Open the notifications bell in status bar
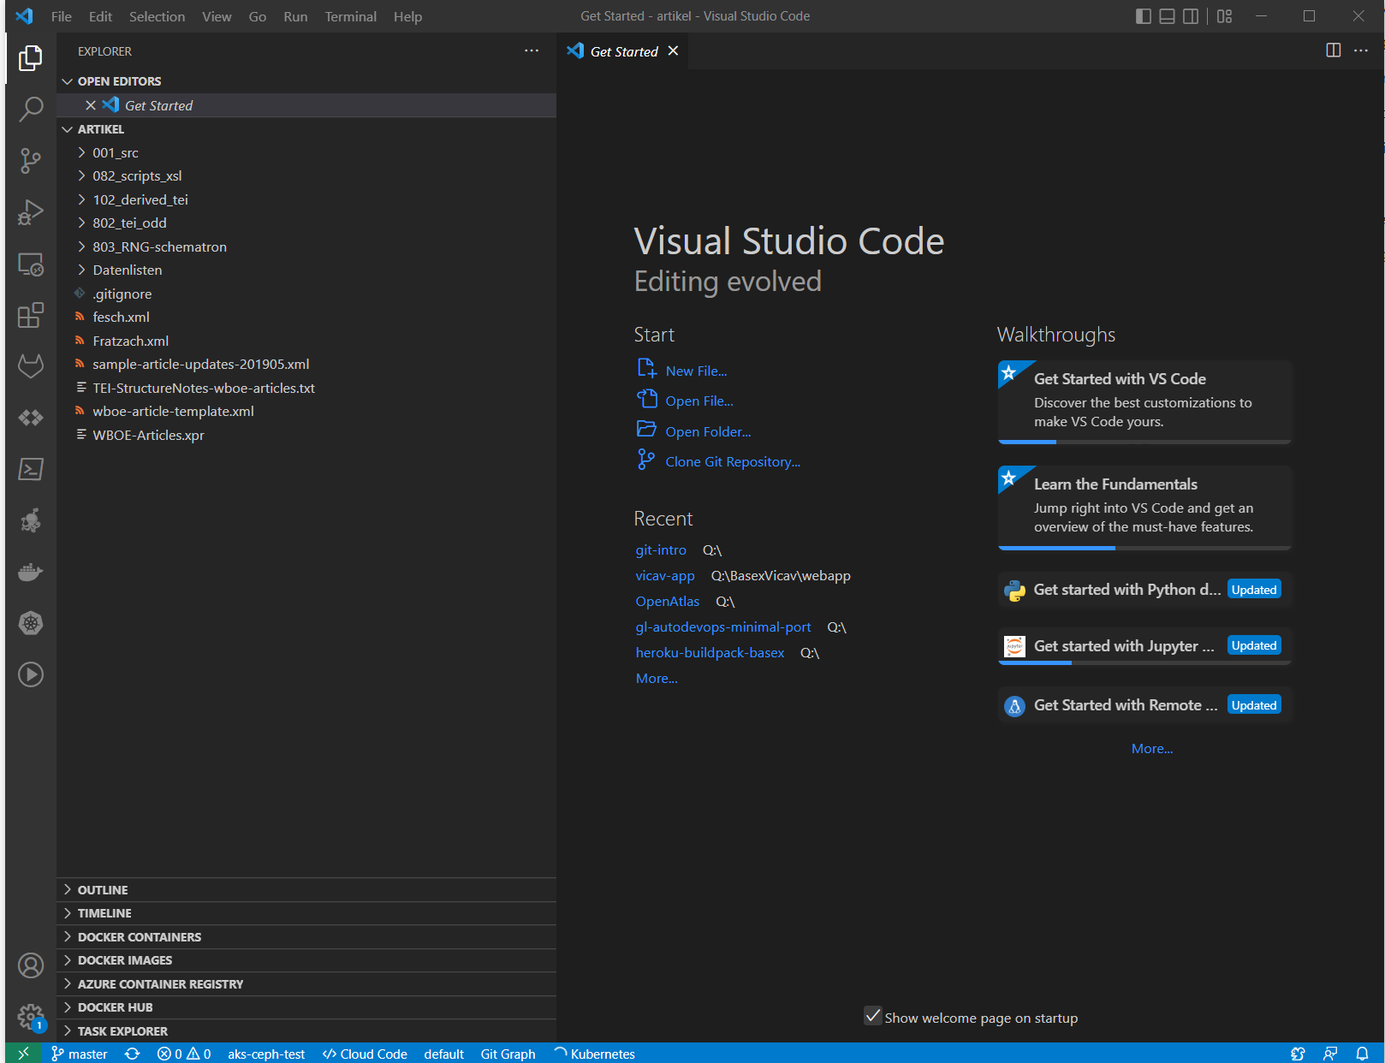 [x=1362, y=1054]
